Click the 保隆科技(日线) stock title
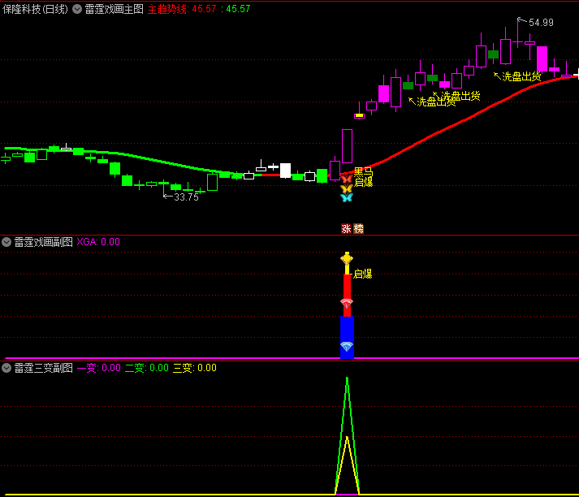This screenshot has height=497, width=579. pos(35,9)
